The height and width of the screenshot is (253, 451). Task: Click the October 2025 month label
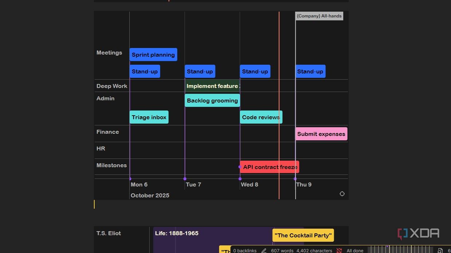click(150, 195)
